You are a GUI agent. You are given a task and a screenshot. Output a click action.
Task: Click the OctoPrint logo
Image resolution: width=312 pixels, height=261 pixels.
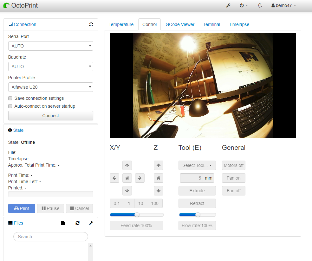(21, 6)
